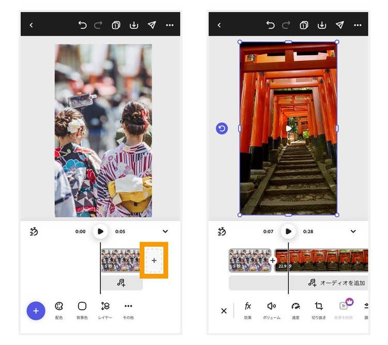
Task: Play the video in left screen timeline
Action: (100, 231)
